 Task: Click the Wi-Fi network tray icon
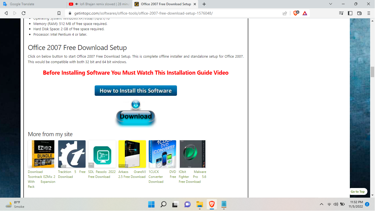329,204
